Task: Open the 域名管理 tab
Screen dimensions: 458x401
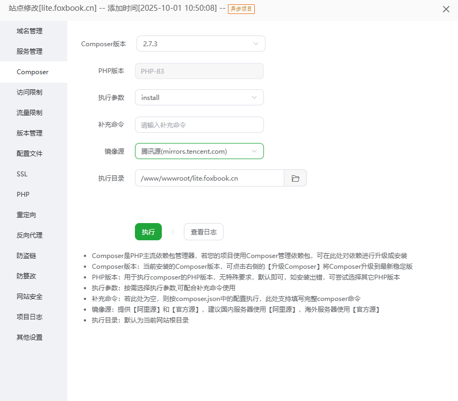Action: tap(30, 31)
